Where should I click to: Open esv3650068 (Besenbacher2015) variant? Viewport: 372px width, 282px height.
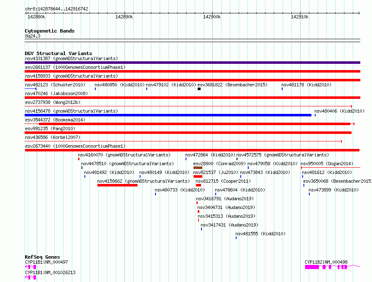[337, 181]
